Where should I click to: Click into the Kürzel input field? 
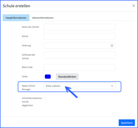pyautogui.click(x=80, y=36)
